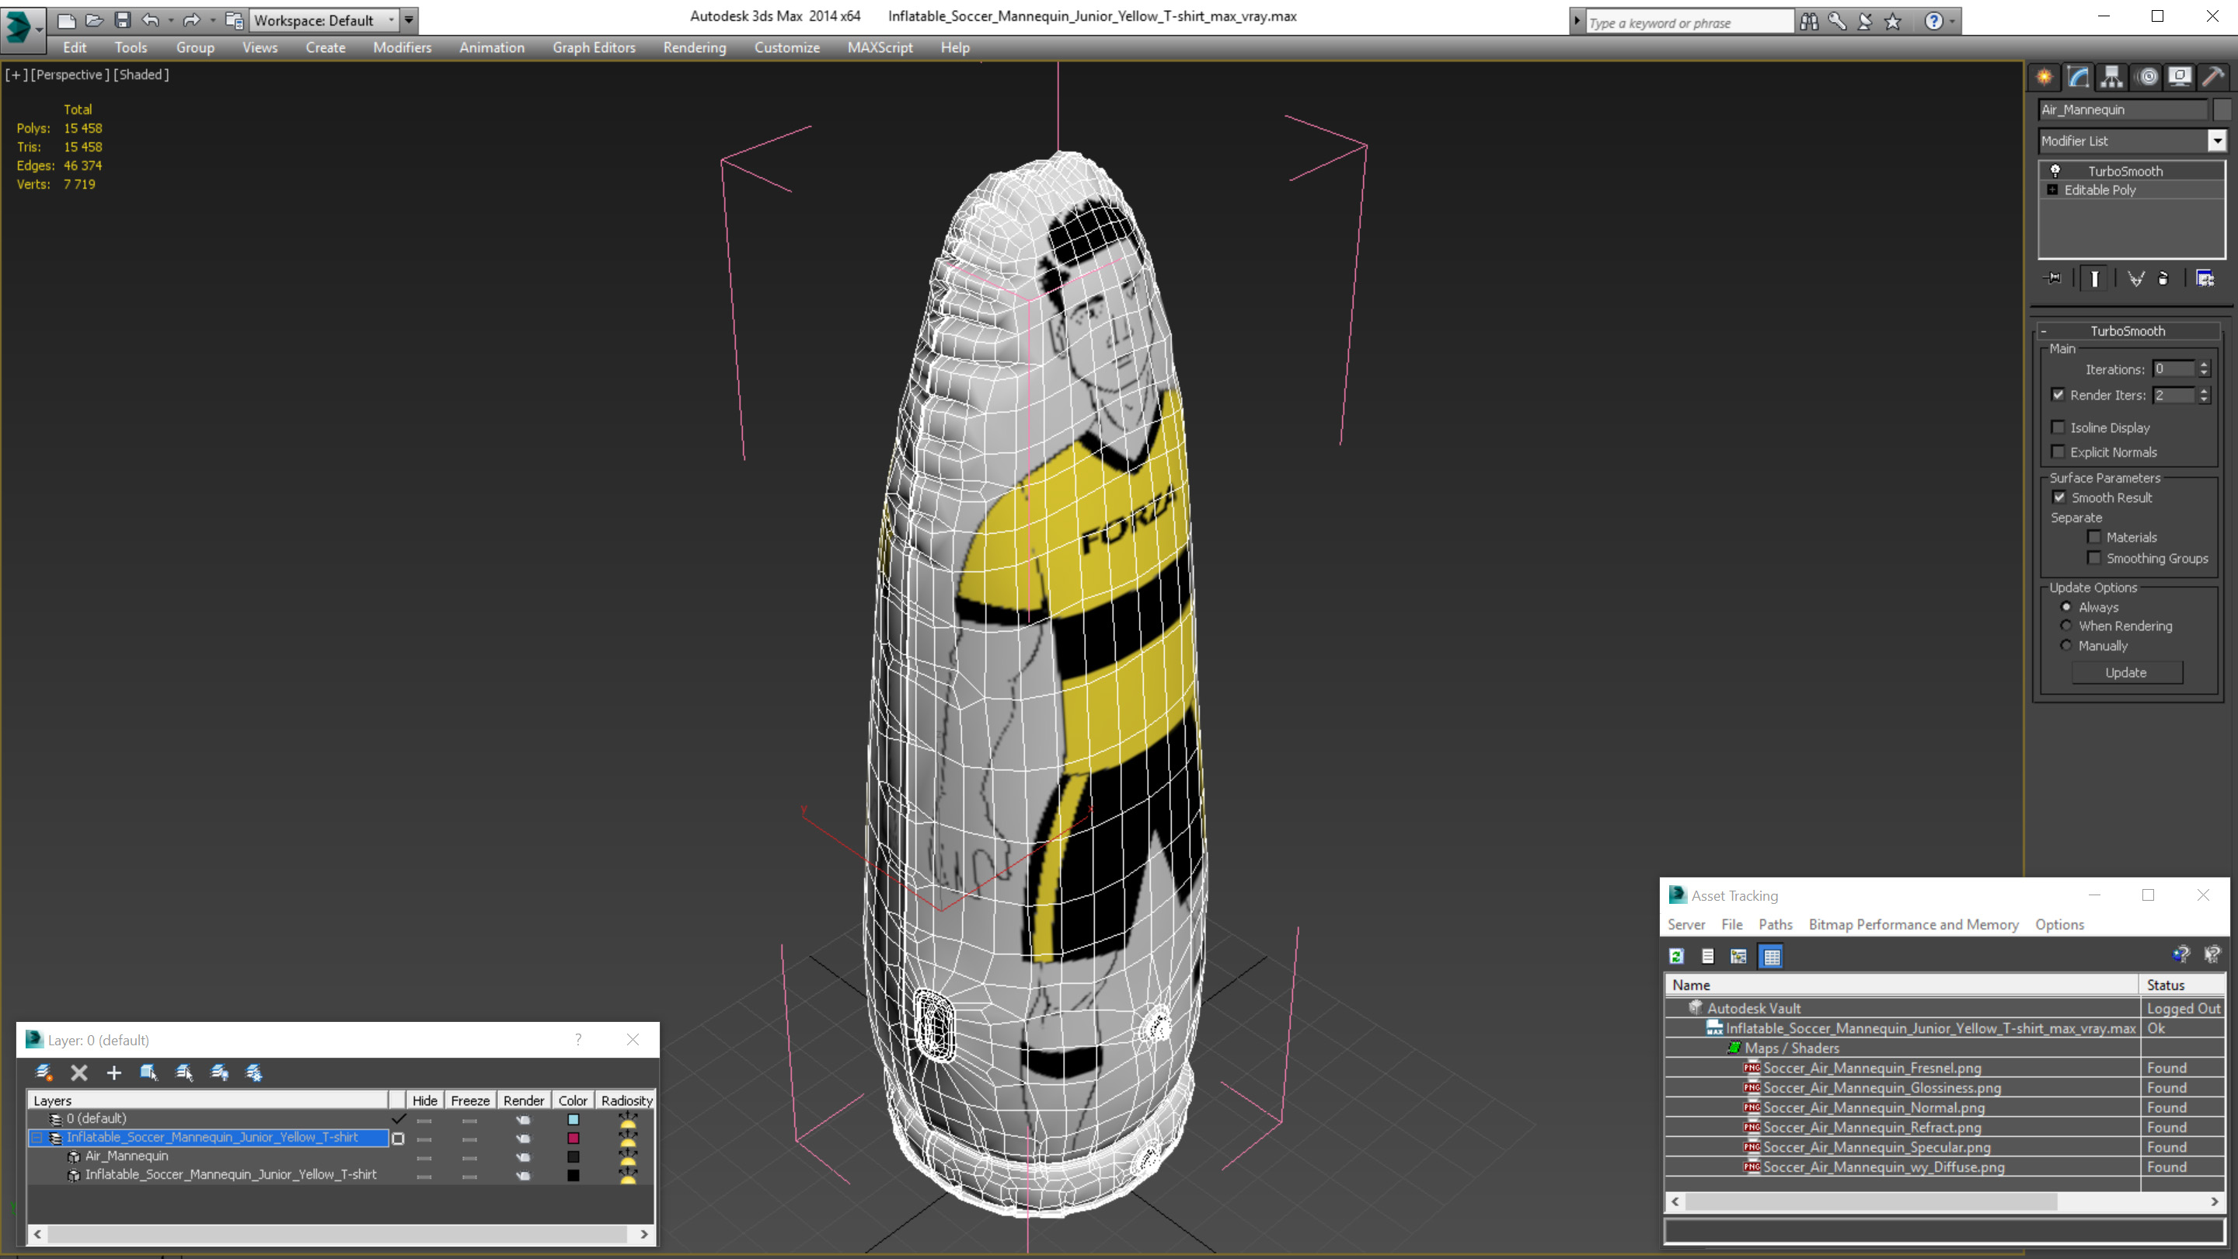Viewport: 2238px width, 1259px height.
Task: Select When Rendering update option
Action: click(2066, 626)
